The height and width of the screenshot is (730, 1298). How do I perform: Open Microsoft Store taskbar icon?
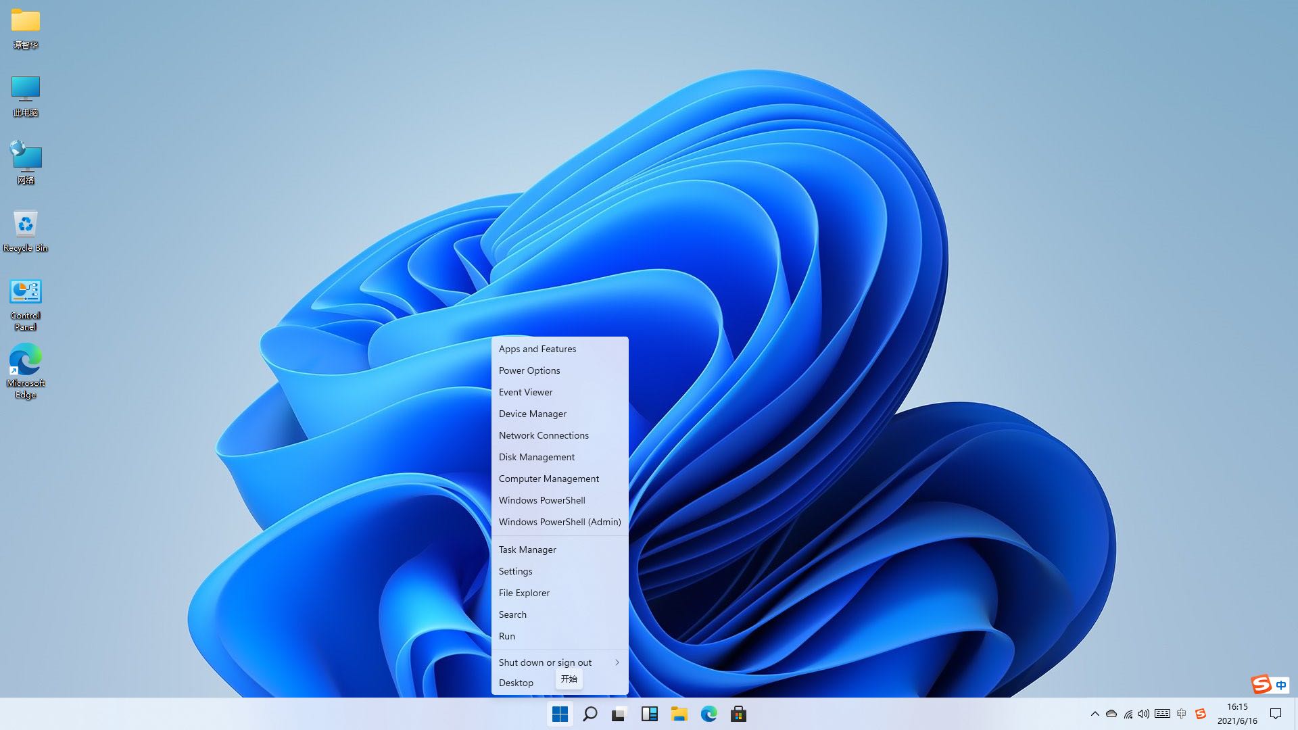pos(738,714)
